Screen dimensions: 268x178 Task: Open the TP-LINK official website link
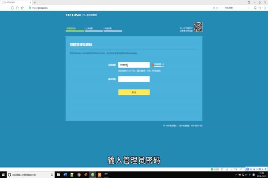pyautogui.click(x=170, y=125)
